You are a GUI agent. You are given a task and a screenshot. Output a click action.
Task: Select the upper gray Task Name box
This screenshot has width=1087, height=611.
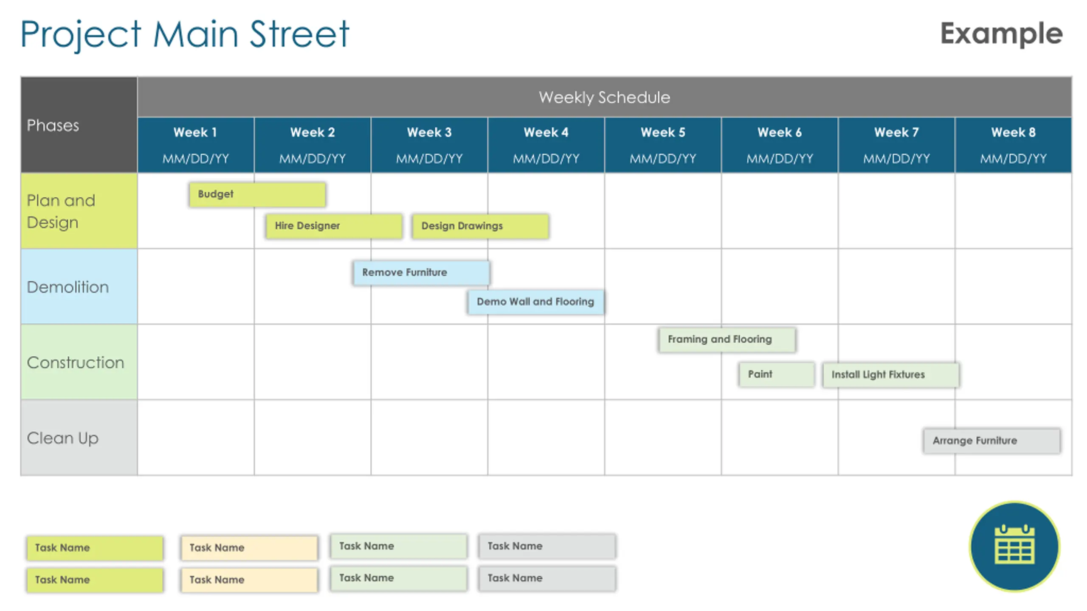(547, 546)
